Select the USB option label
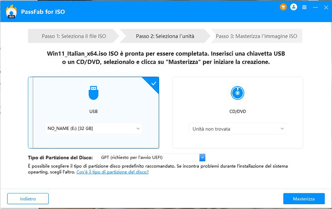Viewport: 332px width, 209px height. (93, 111)
